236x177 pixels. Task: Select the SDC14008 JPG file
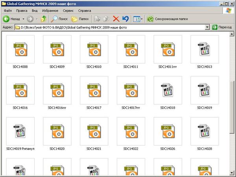20,52
